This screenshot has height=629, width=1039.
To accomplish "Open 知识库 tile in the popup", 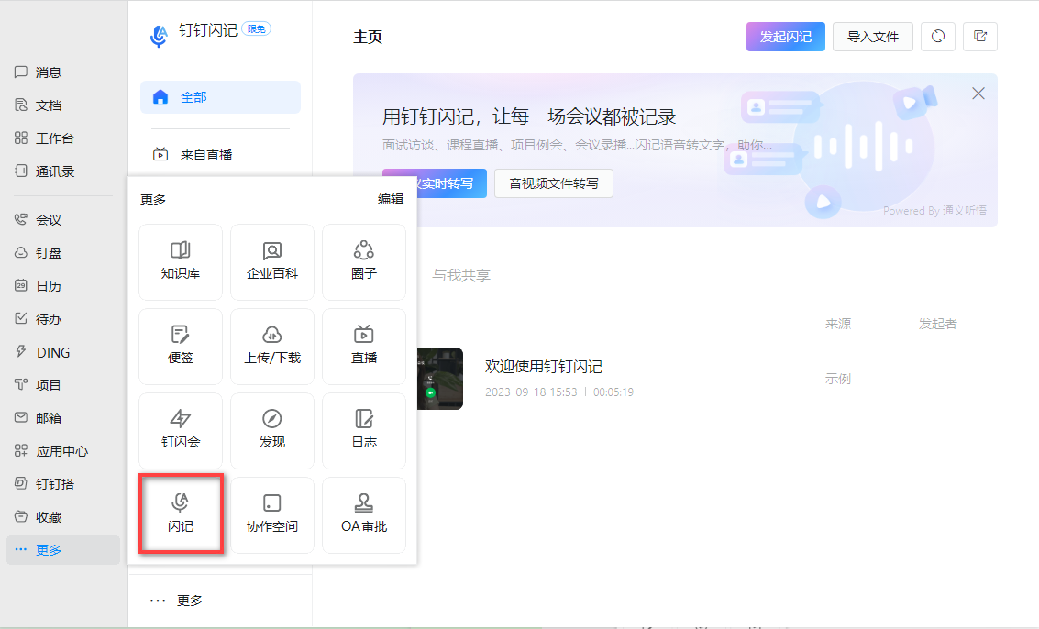I will [181, 262].
